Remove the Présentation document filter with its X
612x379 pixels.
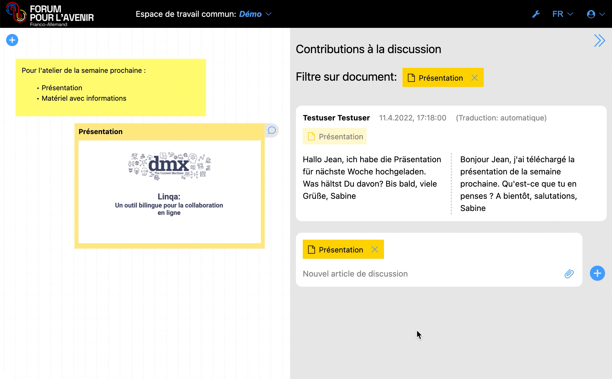coord(475,77)
